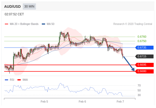The image size is (156, 108).
Task: Select the 30 MIN timeframe button
Action: click(29, 6)
